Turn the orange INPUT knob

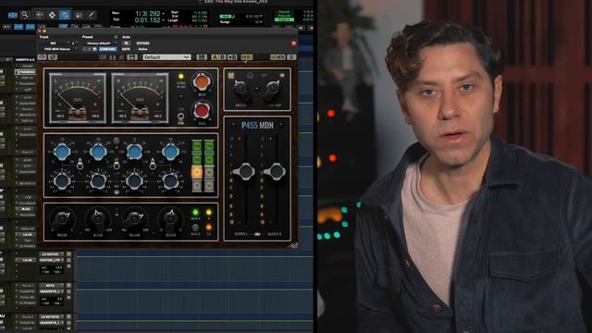click(x=202, y=81)
